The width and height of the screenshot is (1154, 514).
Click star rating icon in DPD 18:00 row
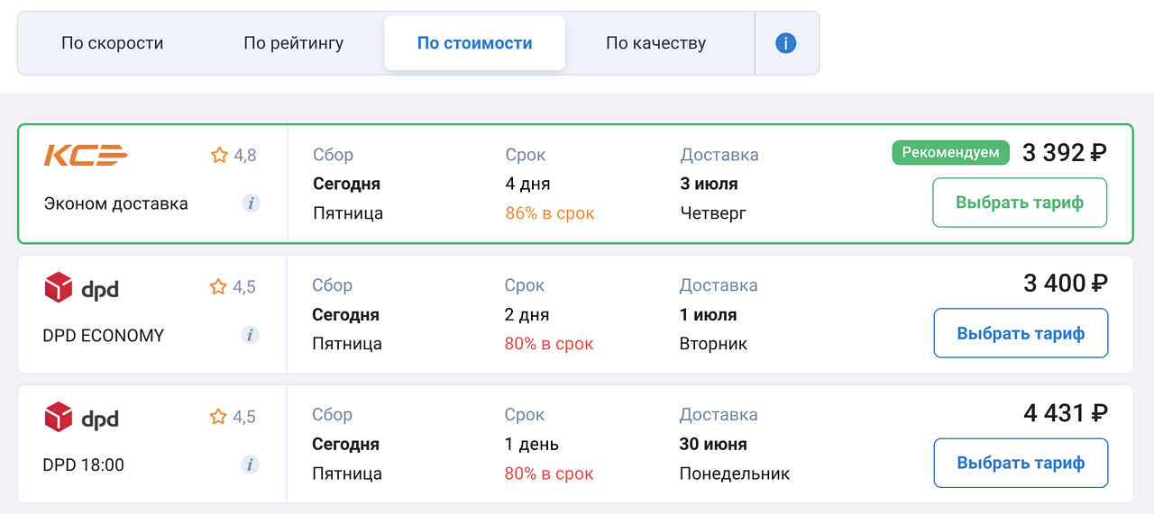218,417
